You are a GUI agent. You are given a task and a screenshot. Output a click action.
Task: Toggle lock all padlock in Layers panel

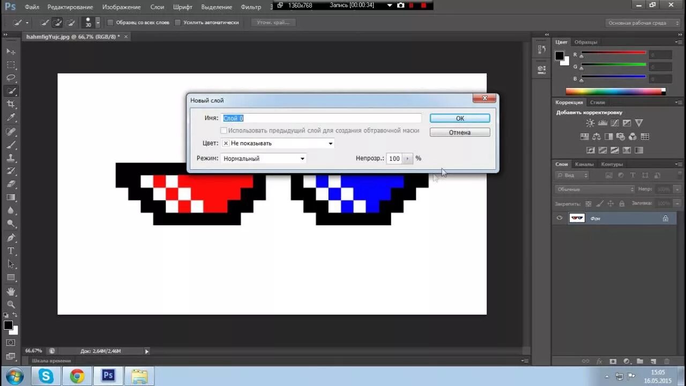[x=622, y=204]
